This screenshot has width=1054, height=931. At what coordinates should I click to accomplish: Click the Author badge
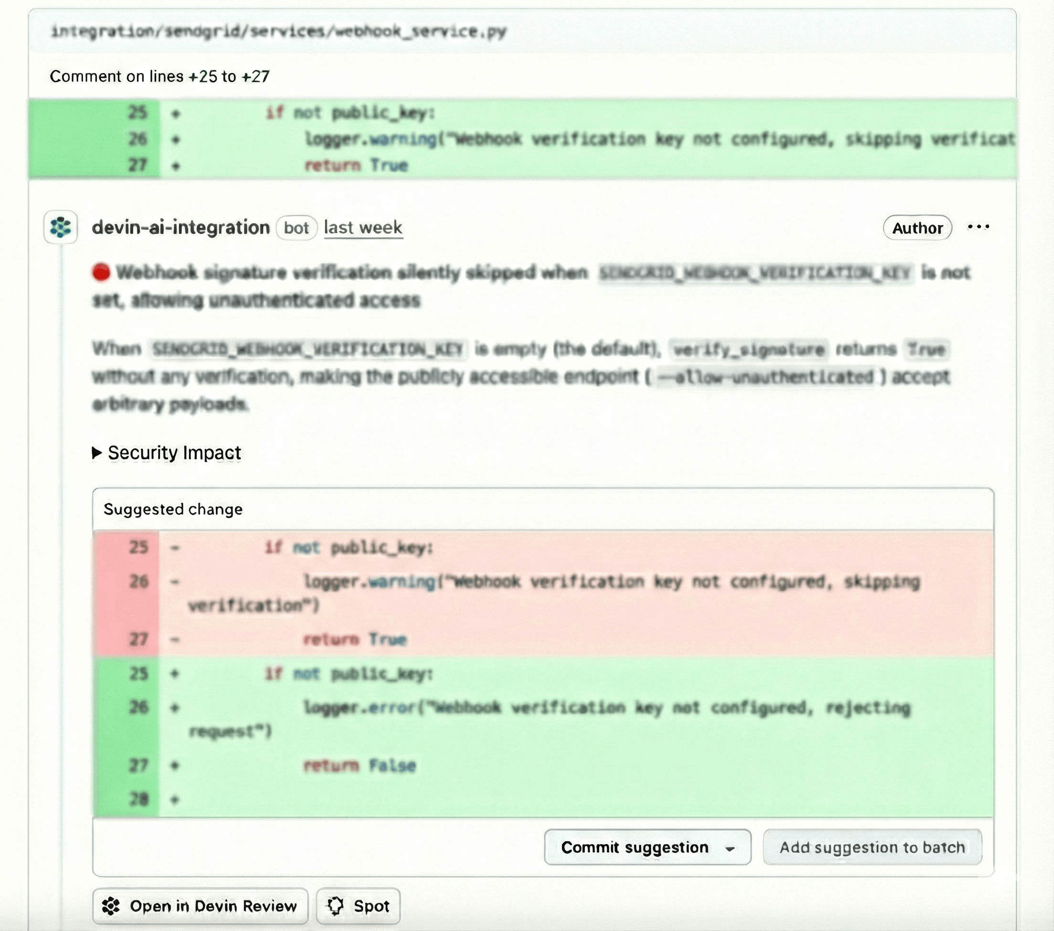pyautogui.click(x=917, y=228)
